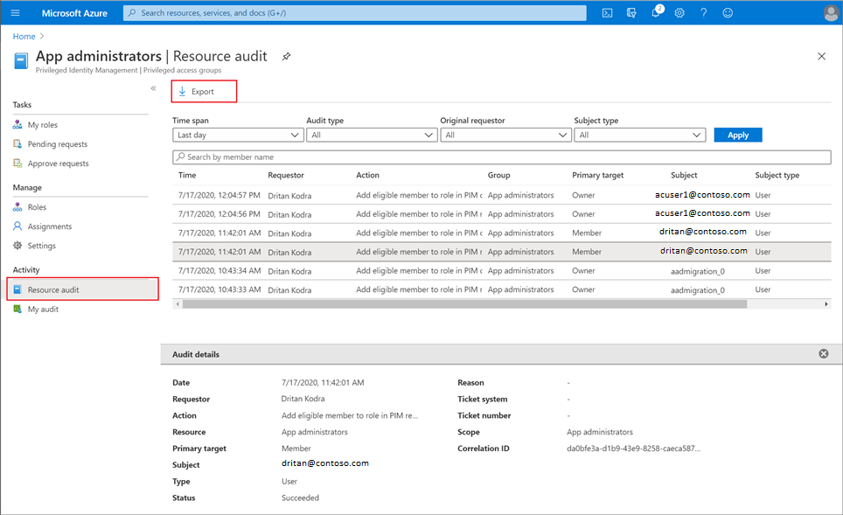843x515 pixels.
Task: Export the audit log
Action: [x=204, y=92]
